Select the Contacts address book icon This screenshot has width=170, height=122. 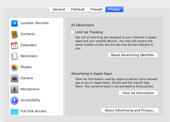(14, 34)
